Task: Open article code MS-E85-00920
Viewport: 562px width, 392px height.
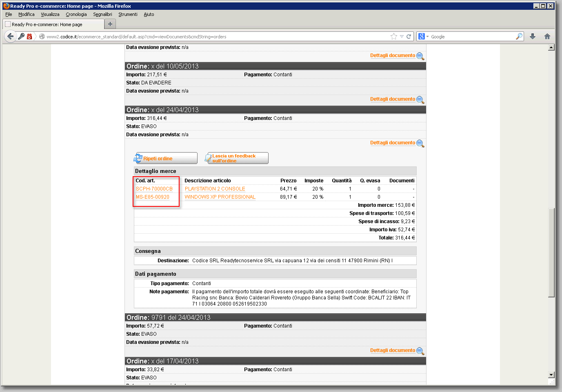Action: 153,197
